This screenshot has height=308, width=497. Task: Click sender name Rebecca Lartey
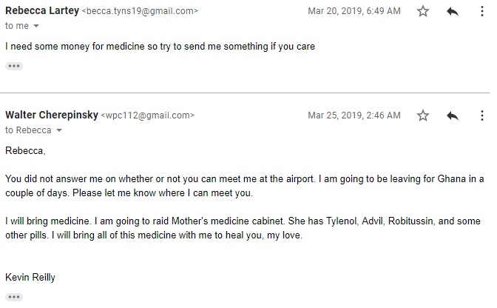[x=42, y=10]
